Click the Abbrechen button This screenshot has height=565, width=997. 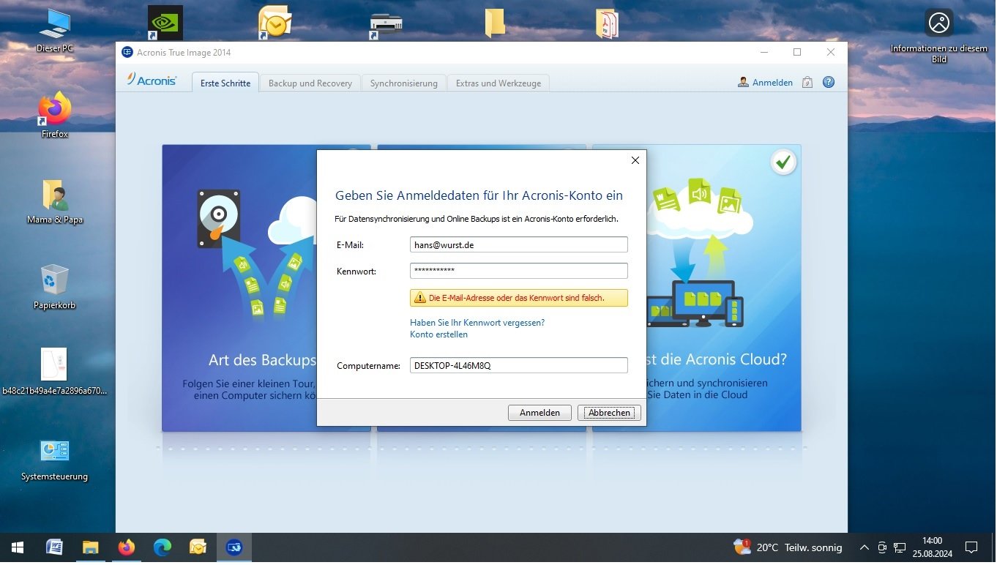pyautogui.click(x=609, y=413)
